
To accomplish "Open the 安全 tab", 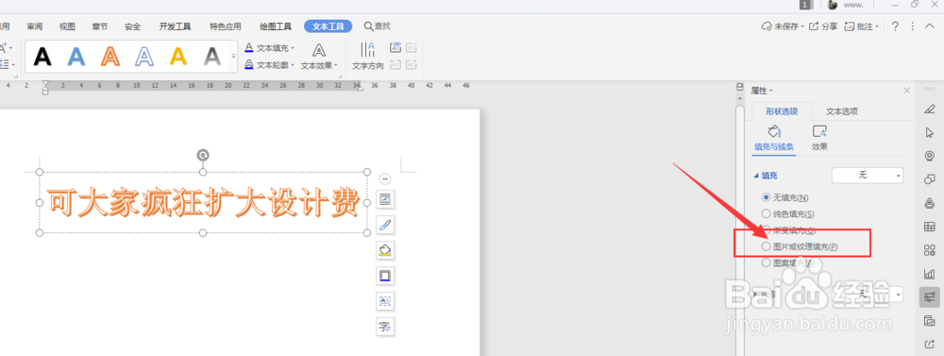I will (x=132, y=26).
